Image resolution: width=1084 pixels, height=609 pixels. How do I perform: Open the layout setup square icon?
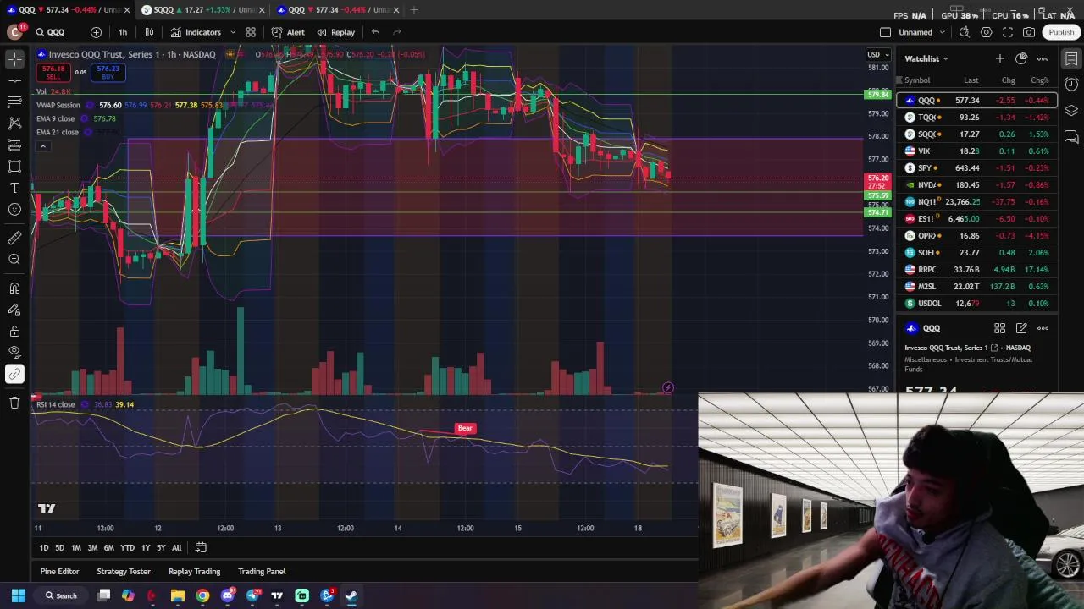click(885, 32)
